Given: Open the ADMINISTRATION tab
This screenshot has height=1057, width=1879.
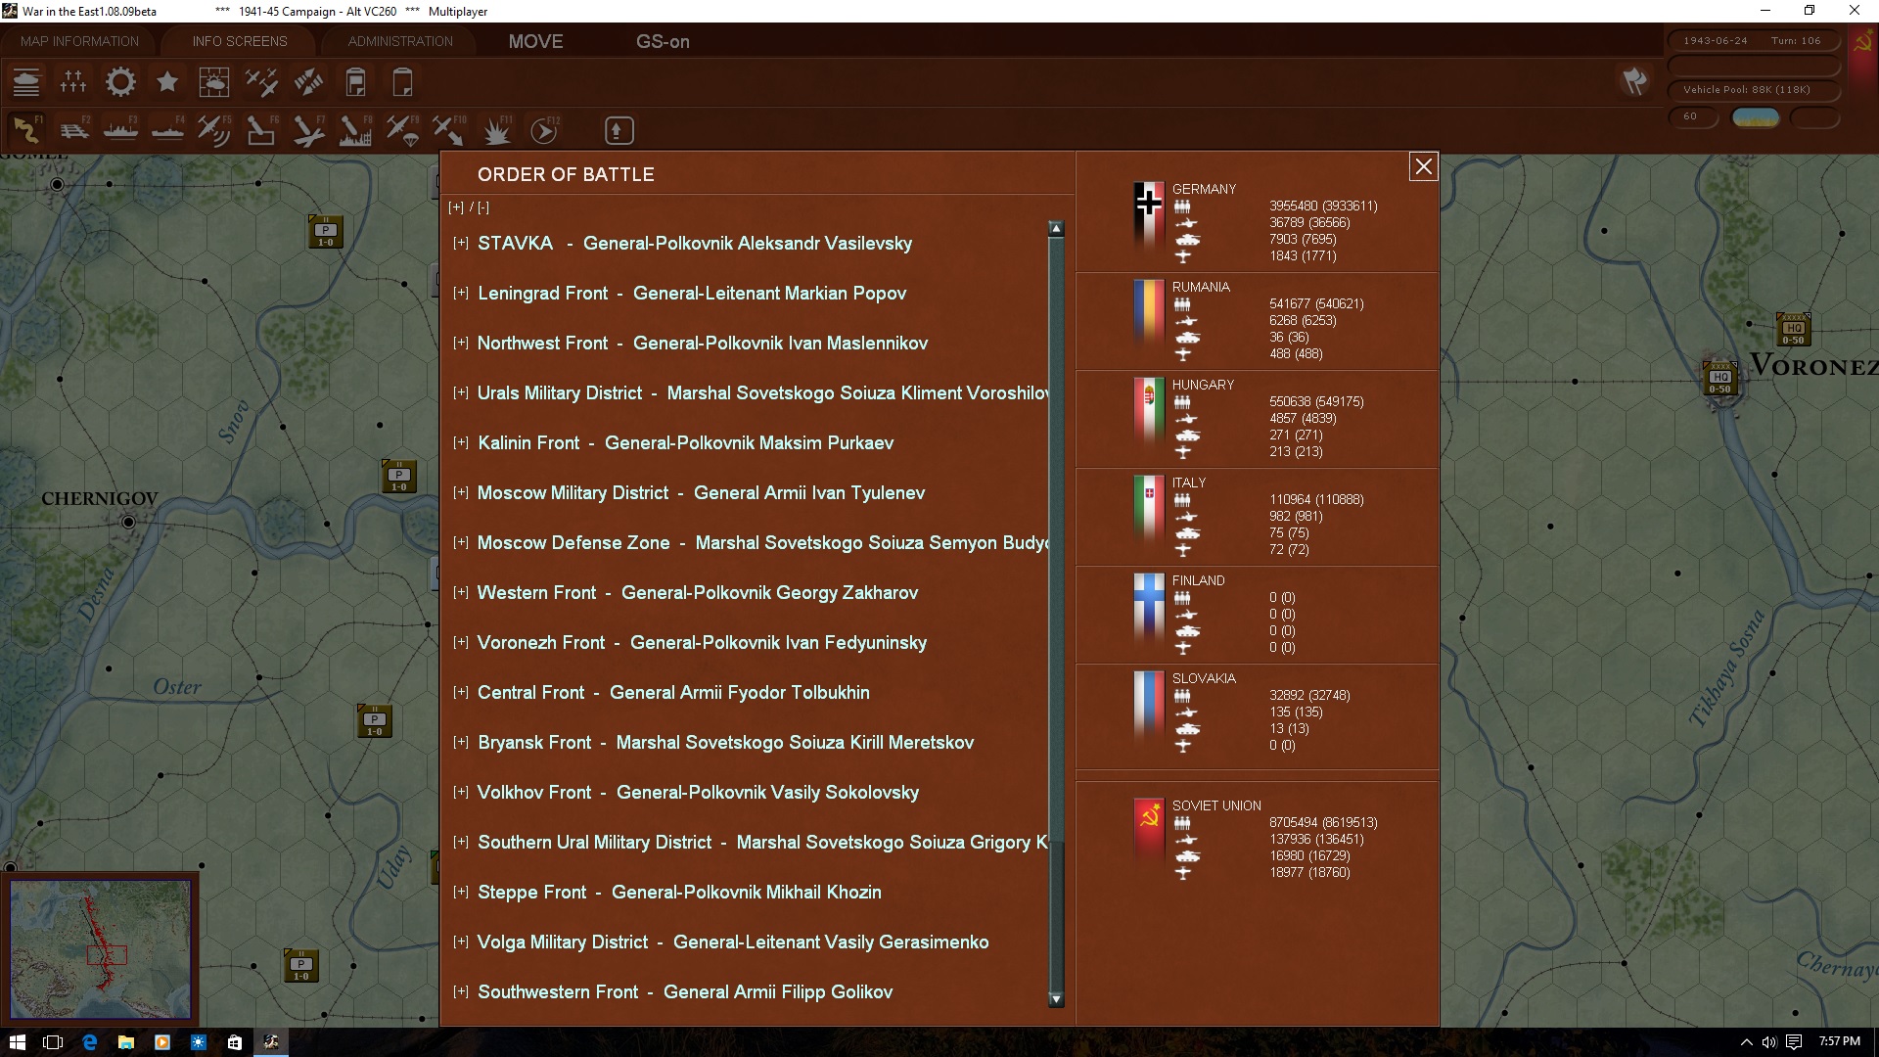Looking at the screenshot, I should [400, 41].
